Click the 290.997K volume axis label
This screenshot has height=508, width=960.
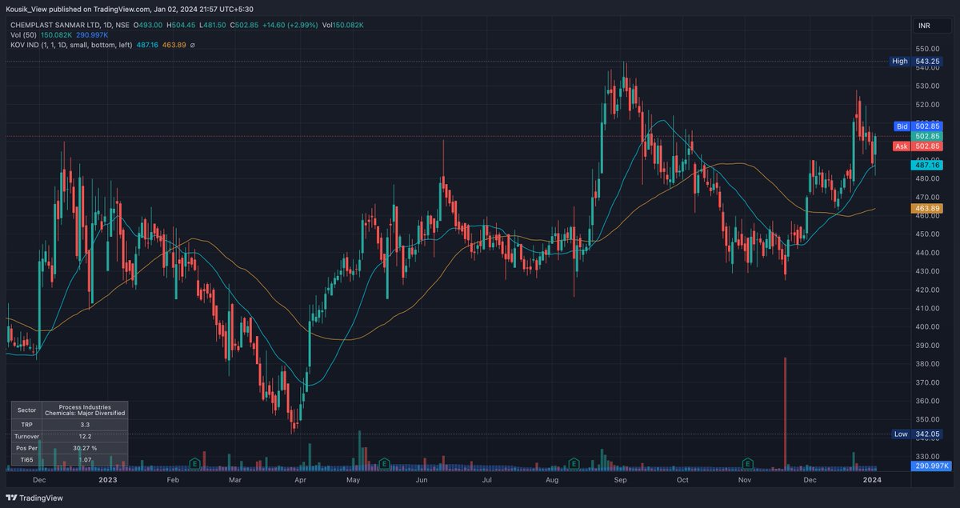tap(931, 466)
